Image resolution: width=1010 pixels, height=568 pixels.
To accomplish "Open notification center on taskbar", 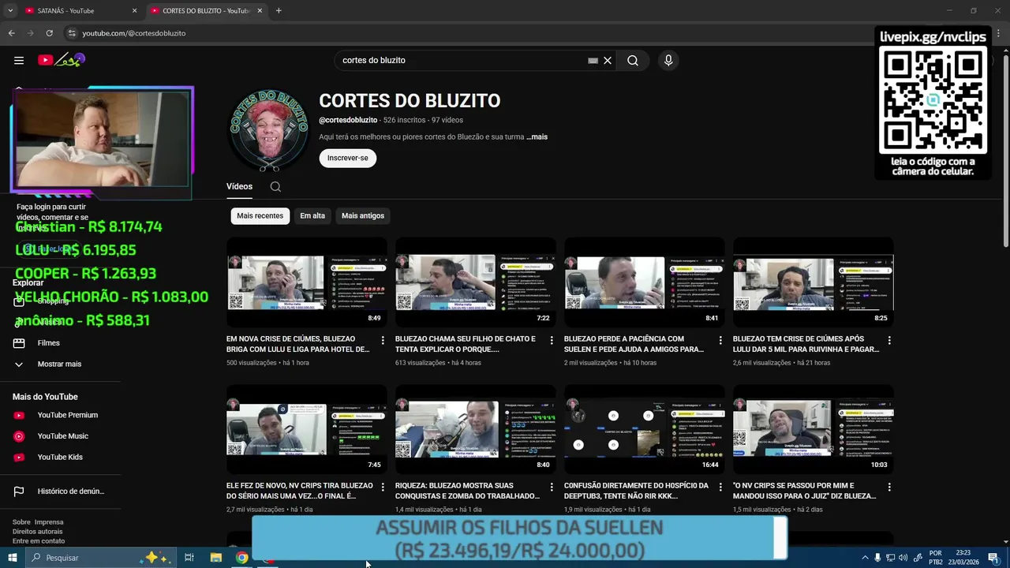I will coord(993,558).
